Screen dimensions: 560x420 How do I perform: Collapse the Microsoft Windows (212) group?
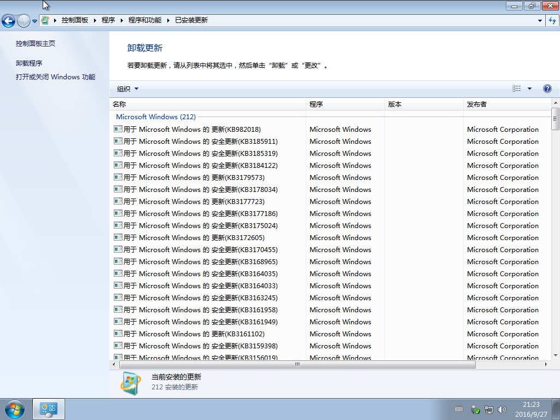coord(156,117)
